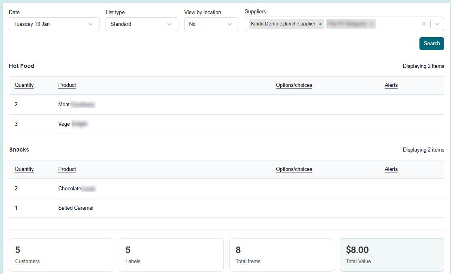The width and height of the screenshot is (451, 274).
Task: Expand the Suppliers dropdown chevron
Action: [x=437, y=24]
